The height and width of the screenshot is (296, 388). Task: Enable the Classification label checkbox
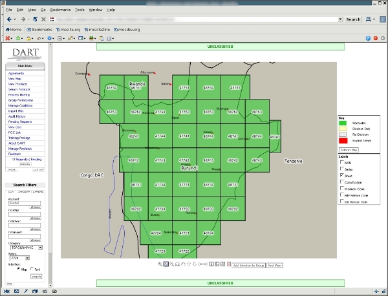point(342,182)
